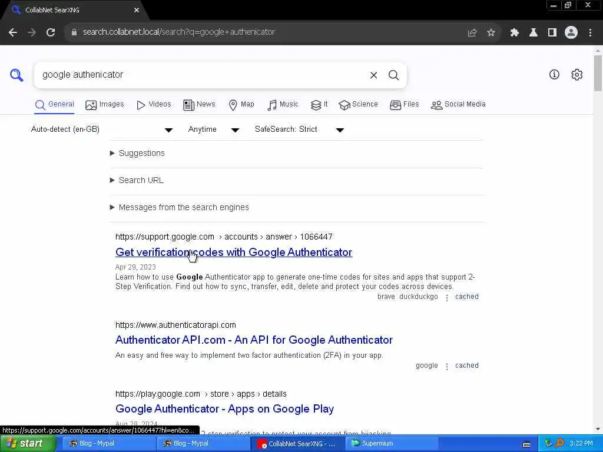The image size is (603, 452).
Task: Click the www.authenticatorapi.com URL
Action: 175,325
